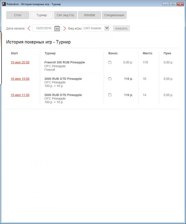Image resolution: width=186 pixels, height=224 pixels.
Task: Open the calendar date picker icon
Action: point(57,28)
